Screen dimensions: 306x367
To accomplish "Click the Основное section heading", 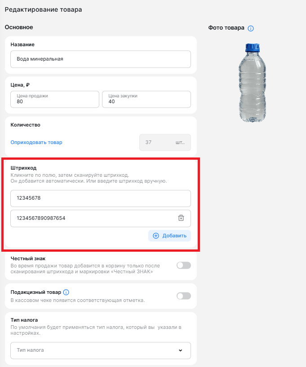I will point(19,27).
